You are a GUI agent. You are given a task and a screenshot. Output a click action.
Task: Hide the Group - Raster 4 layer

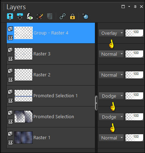point(10,38)
